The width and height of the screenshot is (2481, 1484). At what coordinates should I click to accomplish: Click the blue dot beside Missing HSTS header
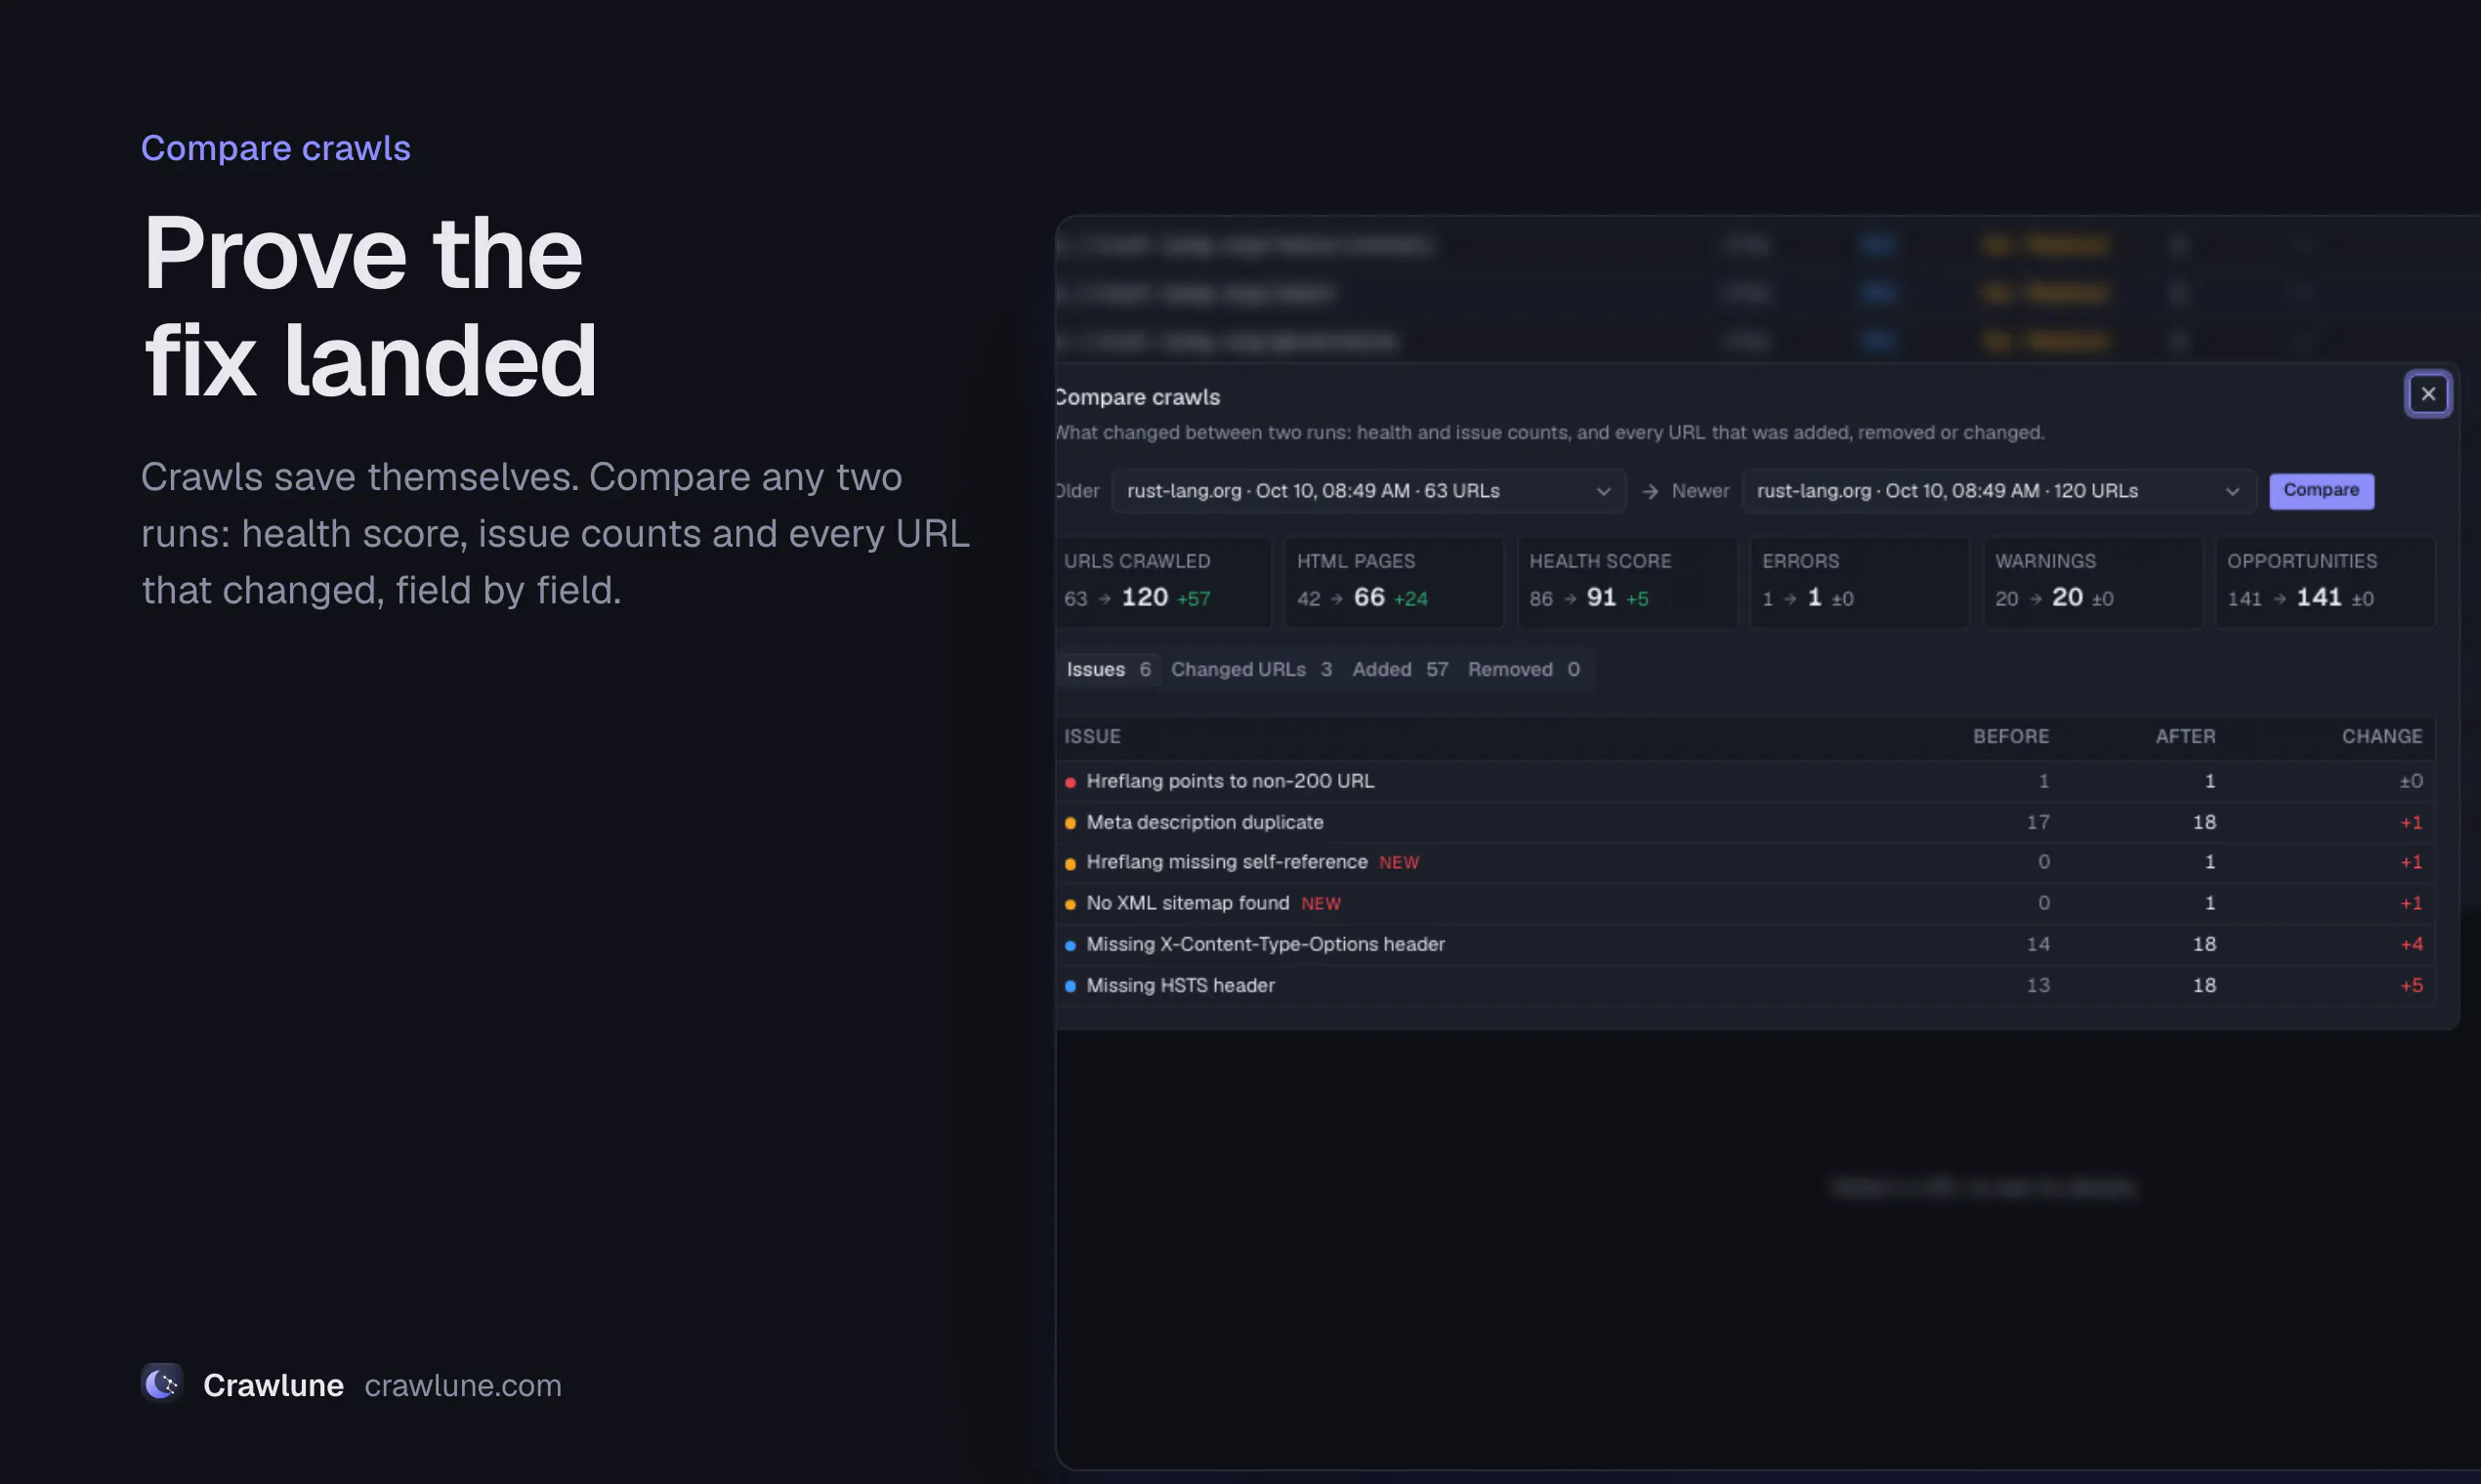[1070, 986]
